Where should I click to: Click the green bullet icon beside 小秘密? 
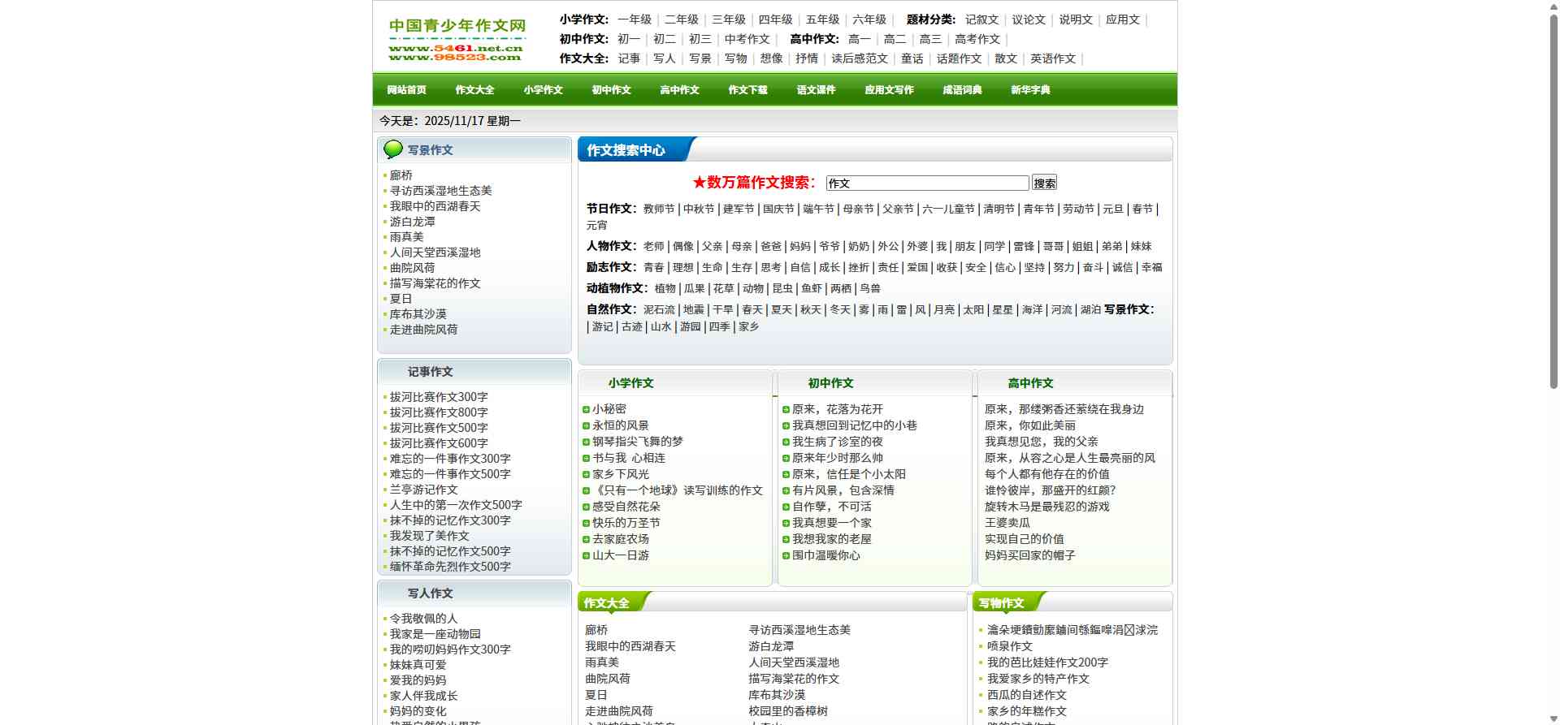[x=586, y=410]
